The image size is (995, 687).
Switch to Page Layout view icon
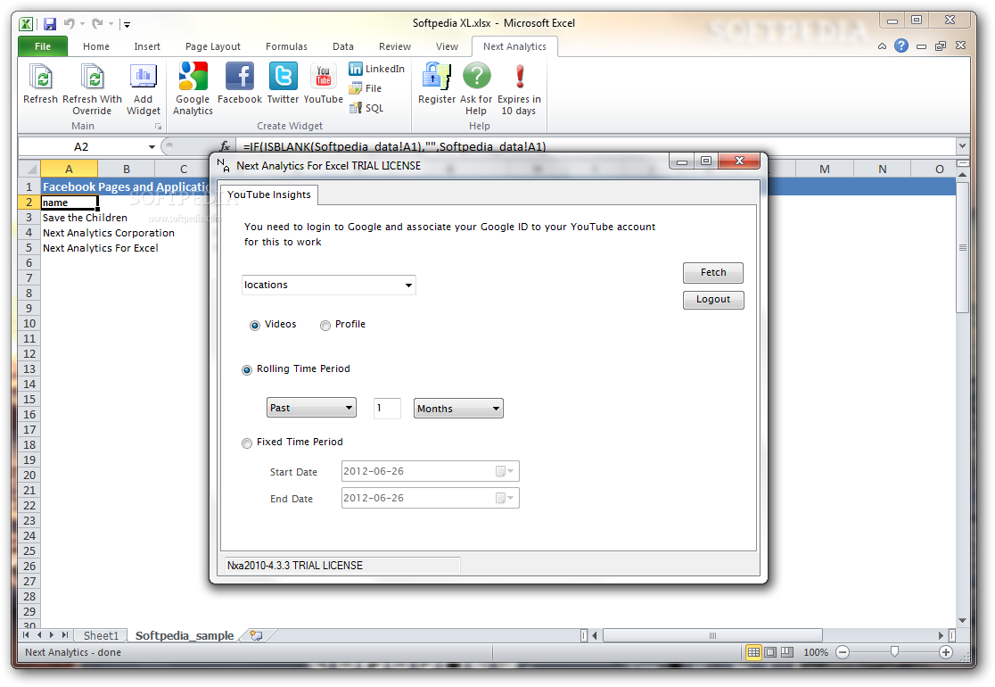[x=770, y=652]
